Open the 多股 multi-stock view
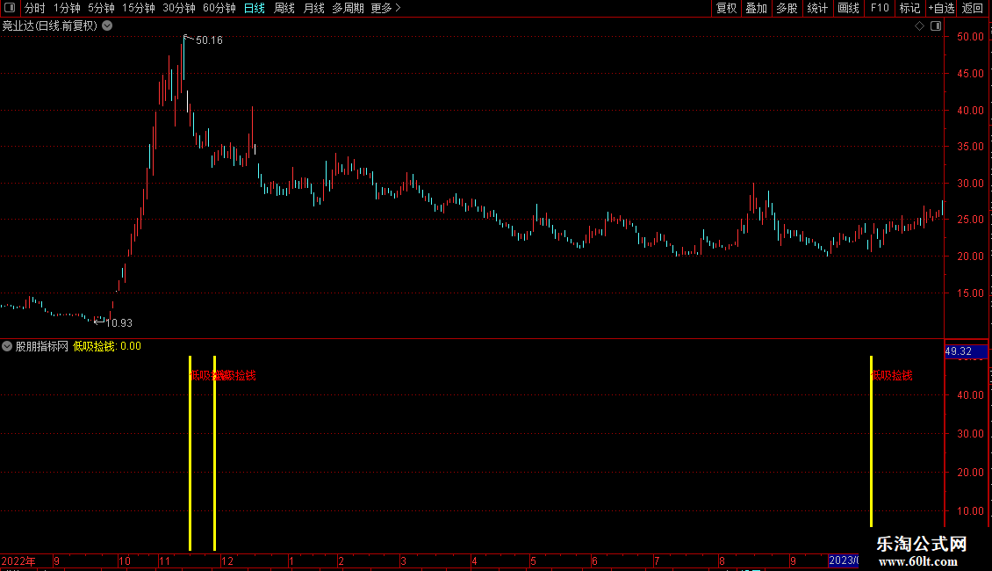The image size is (992, 571). point(787,8)
